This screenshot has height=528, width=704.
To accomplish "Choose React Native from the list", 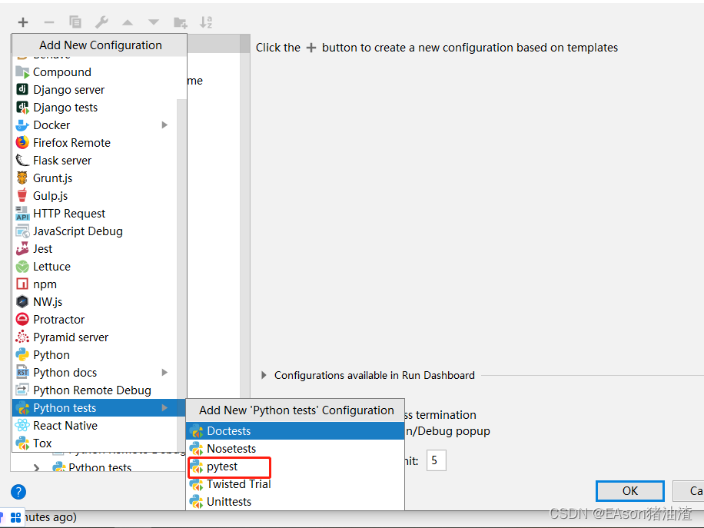I will point(95,426).
